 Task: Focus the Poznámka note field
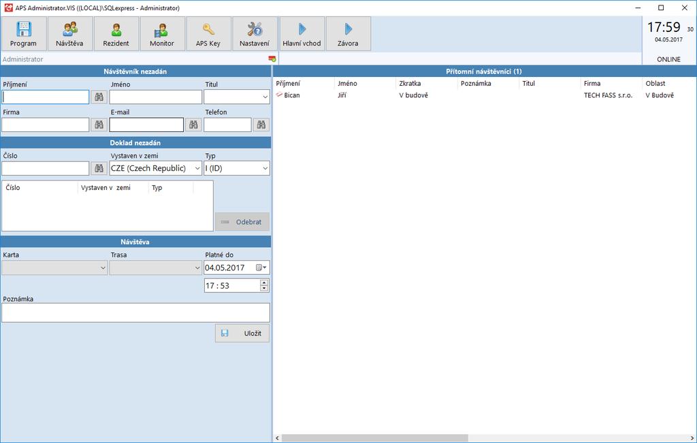[x=135, y=313]
